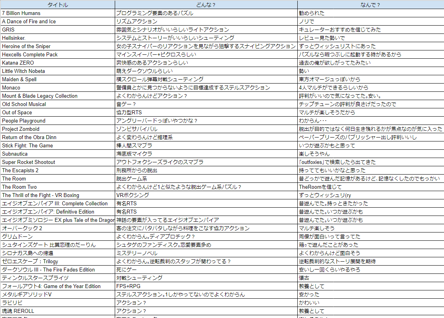Screen dimensions: 444x318
Task: Click the Katana ZERO cell
Action: [58, 63]
